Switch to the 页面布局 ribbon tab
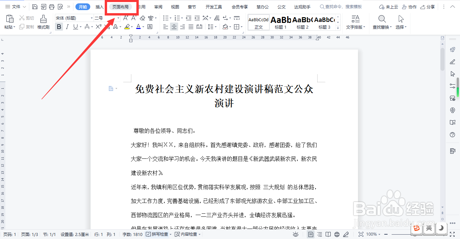 coord(121,7)
